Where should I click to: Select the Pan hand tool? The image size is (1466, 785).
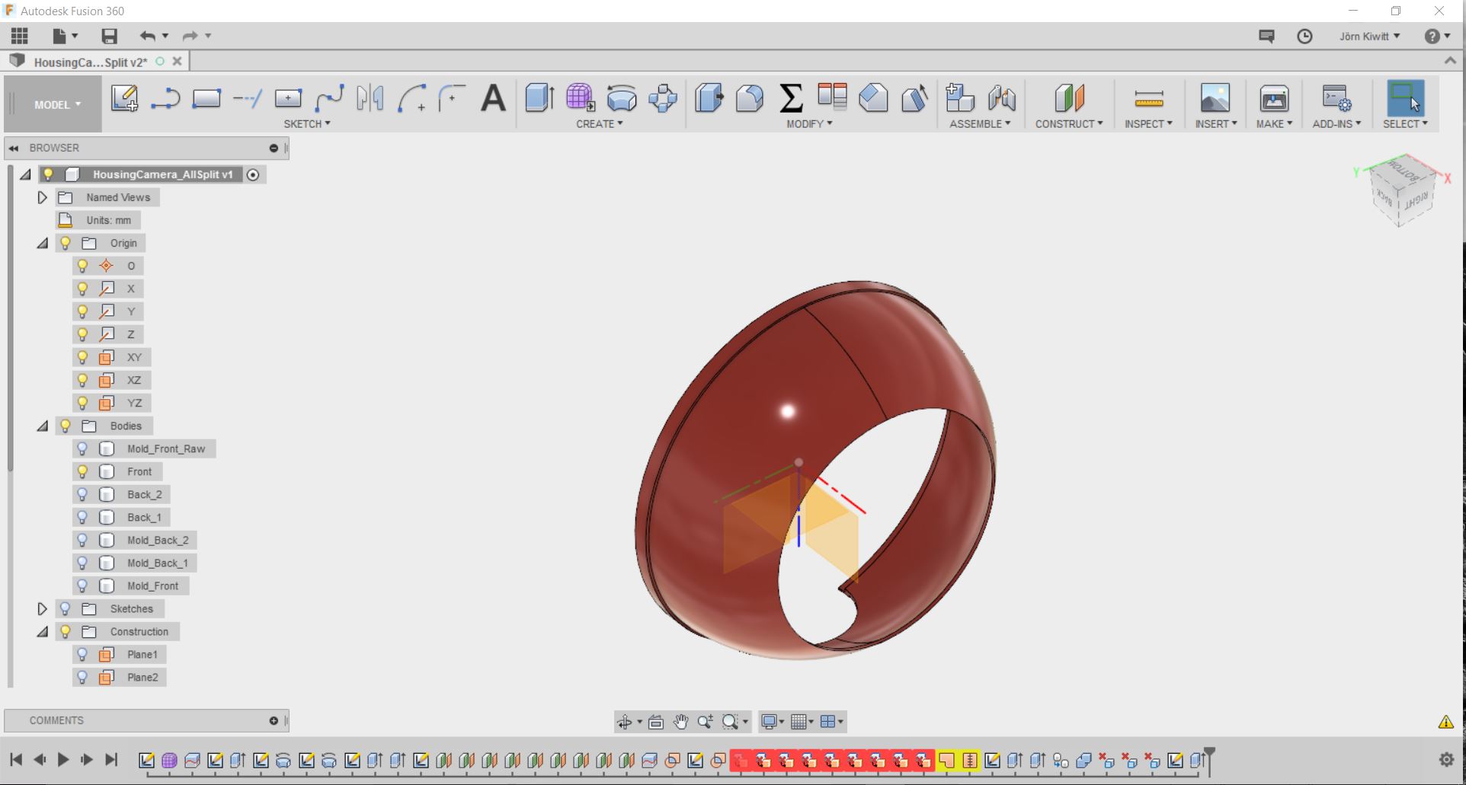tap(680, 722)
